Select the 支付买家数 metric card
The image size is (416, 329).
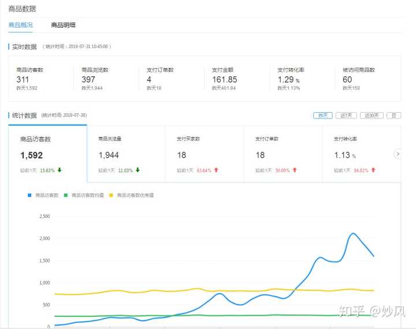point(205,154)
